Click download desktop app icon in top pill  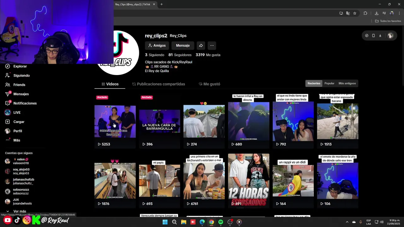380,36
